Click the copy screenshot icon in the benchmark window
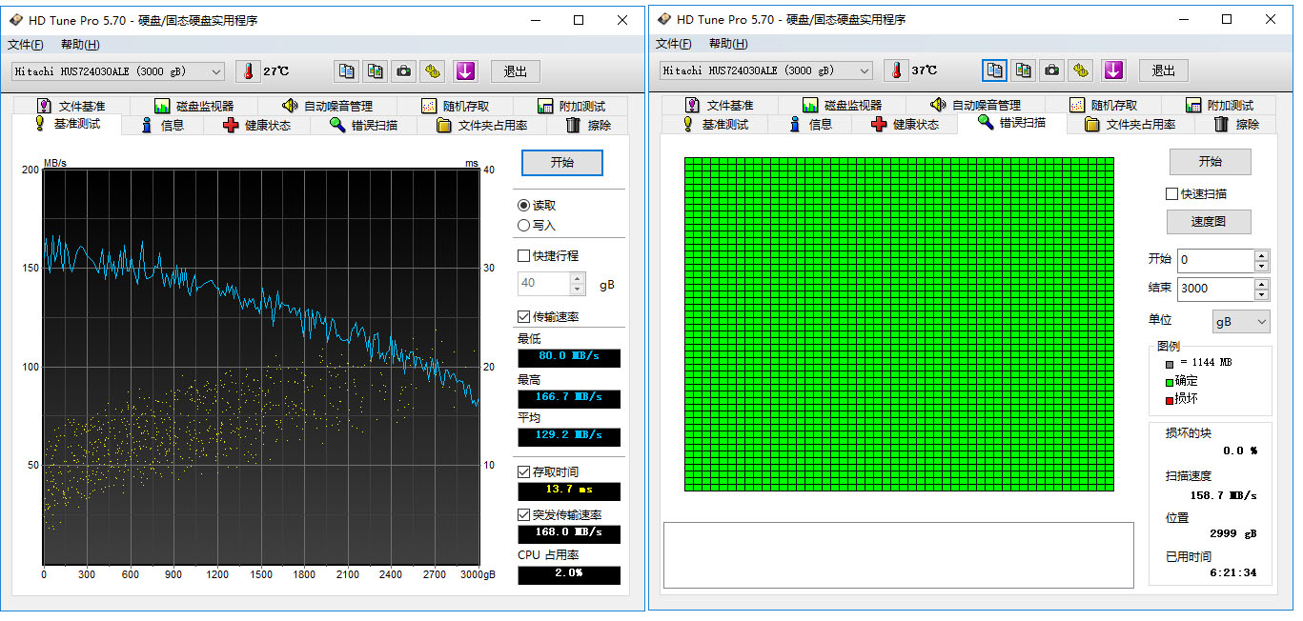The height and width of the screenshot is (621, 1303). 375,71
